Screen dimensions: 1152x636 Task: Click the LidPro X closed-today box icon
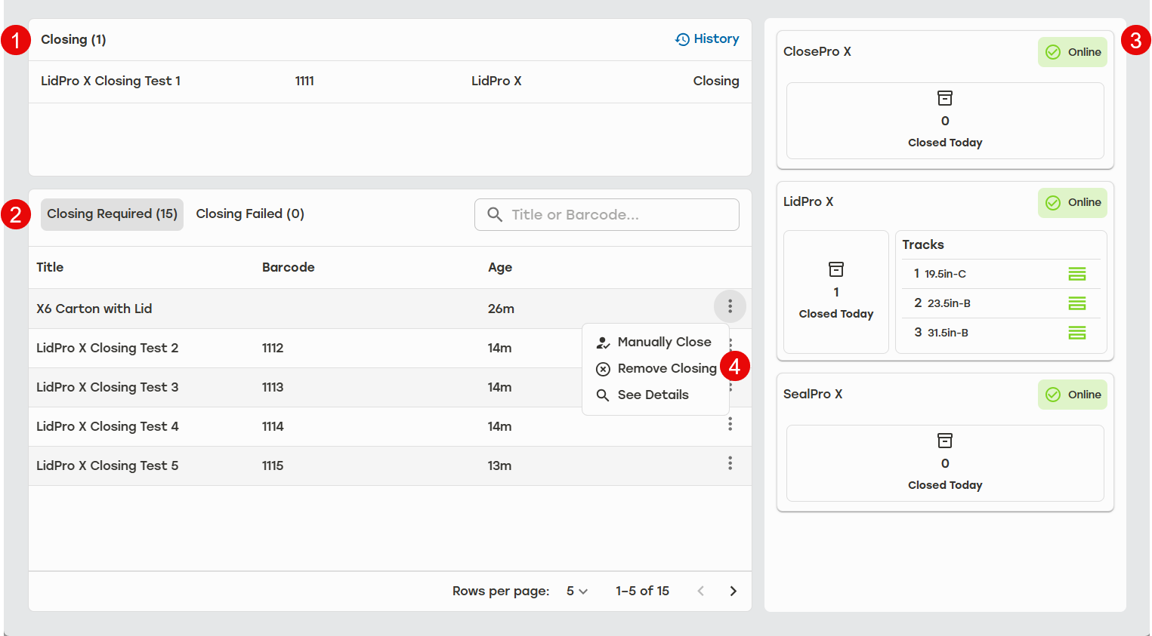coord(836,269)
